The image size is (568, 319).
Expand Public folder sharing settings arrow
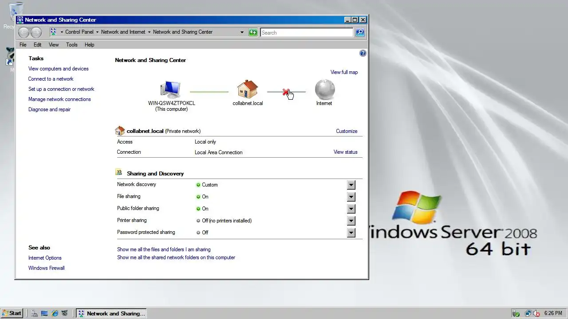coord(351,209)
